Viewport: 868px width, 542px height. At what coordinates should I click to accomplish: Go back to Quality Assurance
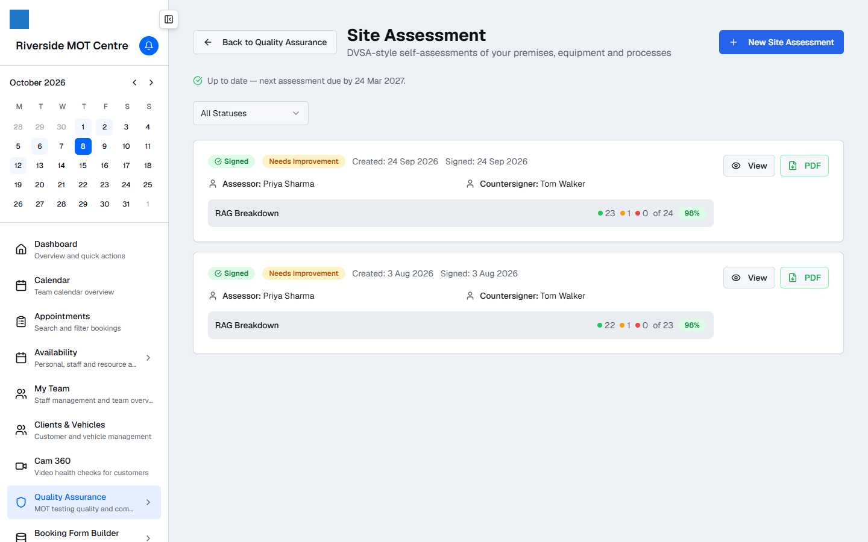point(265,42)
